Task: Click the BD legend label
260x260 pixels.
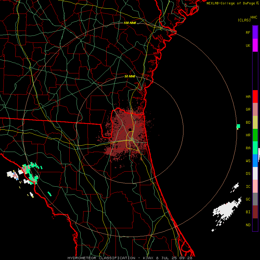Action: (248, 122)
